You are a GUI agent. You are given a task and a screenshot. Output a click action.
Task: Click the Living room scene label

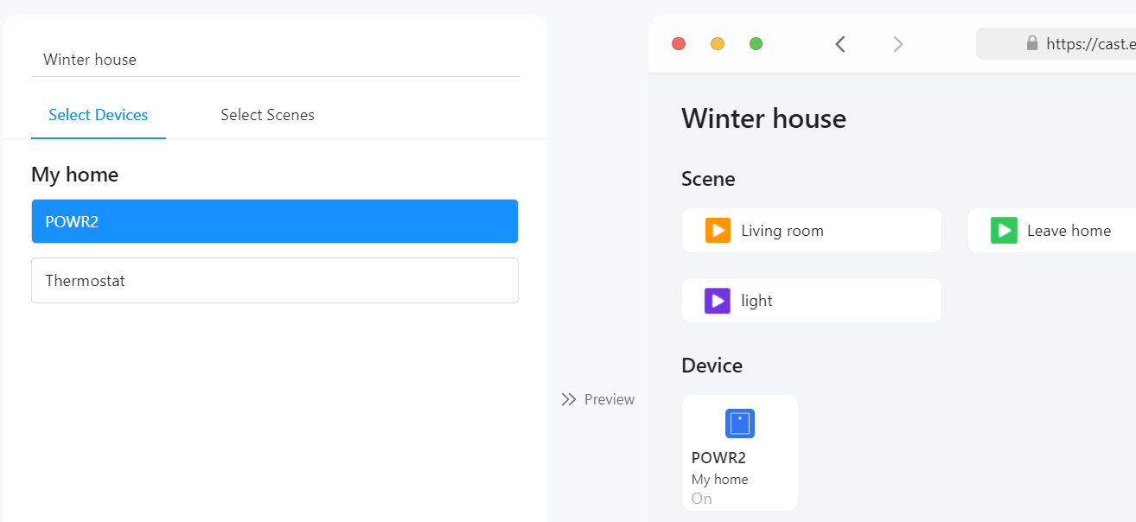[x=782, y=231]
